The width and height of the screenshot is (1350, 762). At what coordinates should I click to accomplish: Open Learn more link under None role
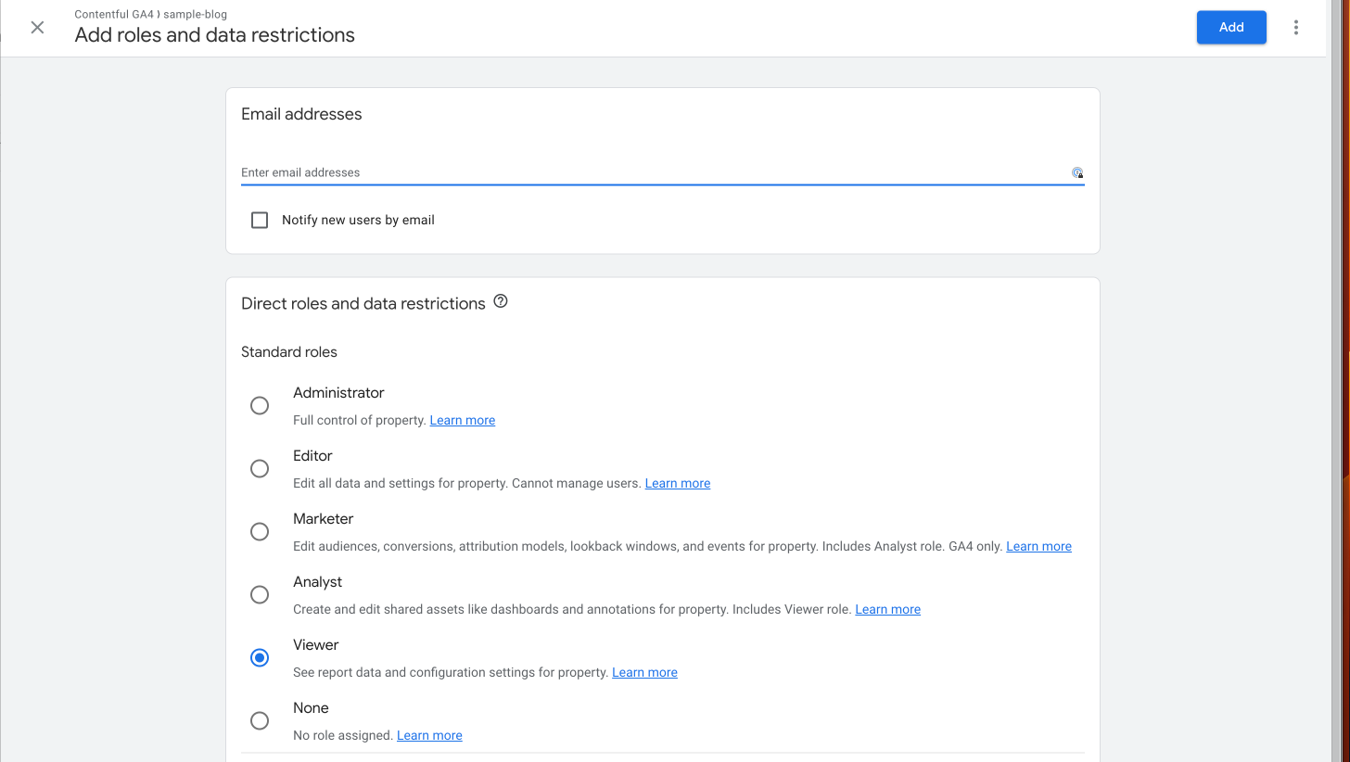429,736
